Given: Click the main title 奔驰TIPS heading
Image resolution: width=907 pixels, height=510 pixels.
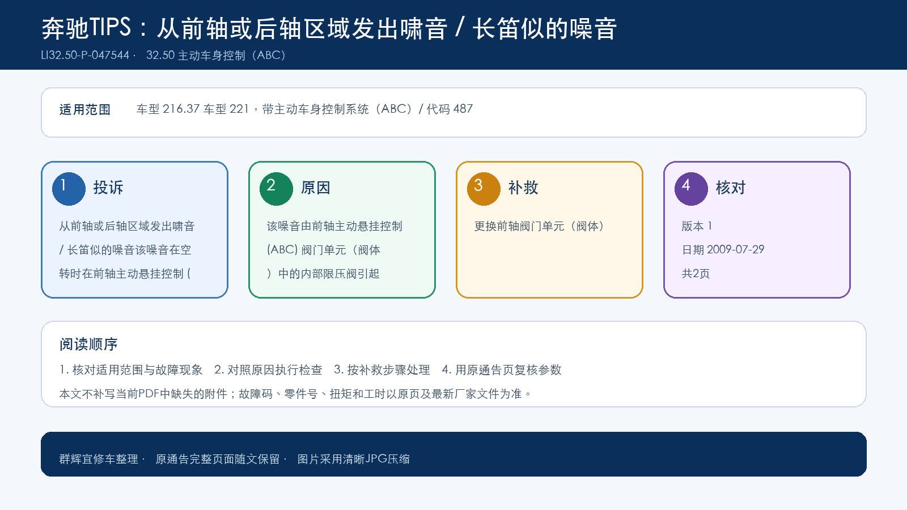Looking at the screenshot, I should 329,28.
